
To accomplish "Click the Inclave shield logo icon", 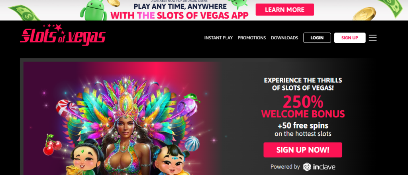I will point(307,167).
